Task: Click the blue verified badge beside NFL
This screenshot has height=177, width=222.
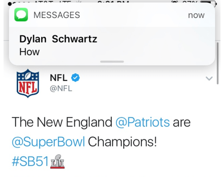Action: [x=75, y=78]
